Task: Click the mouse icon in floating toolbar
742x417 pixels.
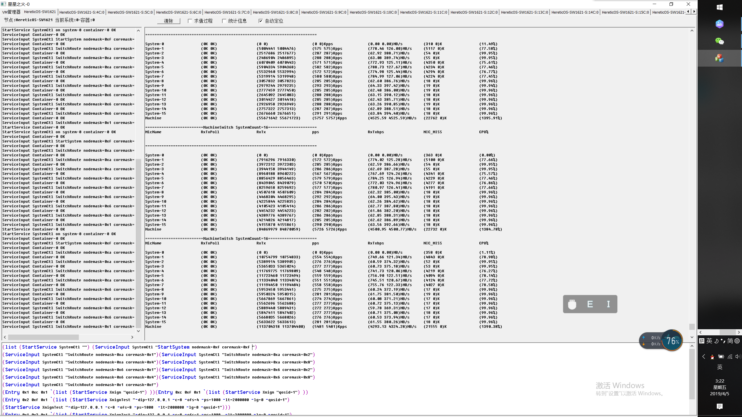Action: [x=572, y=304]
